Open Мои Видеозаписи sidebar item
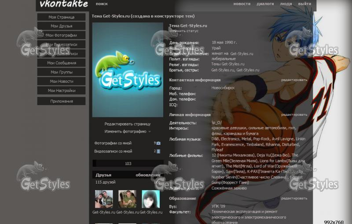Screen dimensions: 352x224 61,44
